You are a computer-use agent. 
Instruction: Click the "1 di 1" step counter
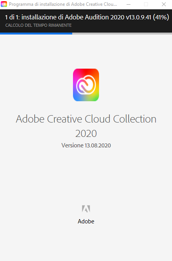[x=12, y=17]
